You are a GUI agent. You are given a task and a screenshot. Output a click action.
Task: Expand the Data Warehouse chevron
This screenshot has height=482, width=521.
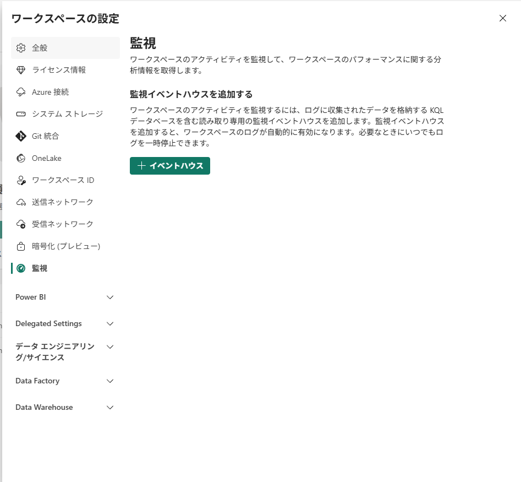pyautogui.click(x=110, y=408)
